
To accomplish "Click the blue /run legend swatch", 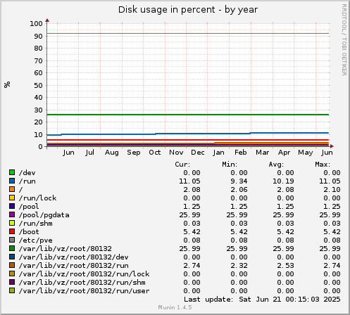I will click(12, 181).
